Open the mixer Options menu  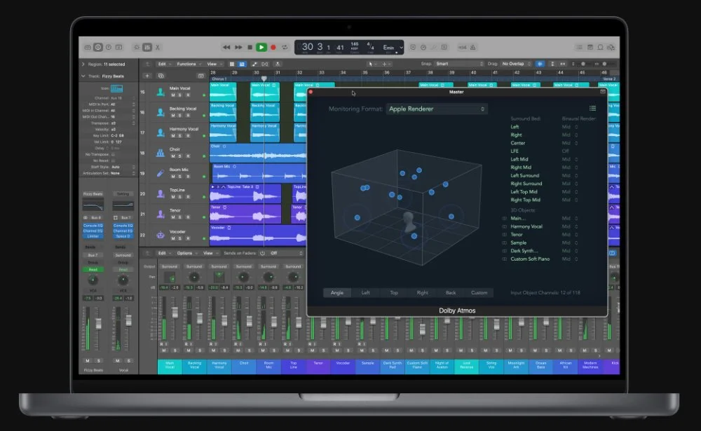(186, 253)
